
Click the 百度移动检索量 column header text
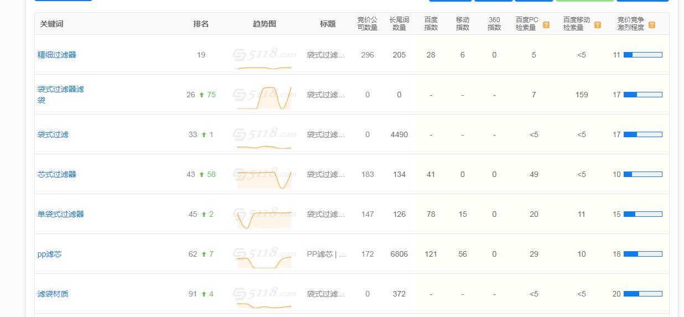[577, 24]
